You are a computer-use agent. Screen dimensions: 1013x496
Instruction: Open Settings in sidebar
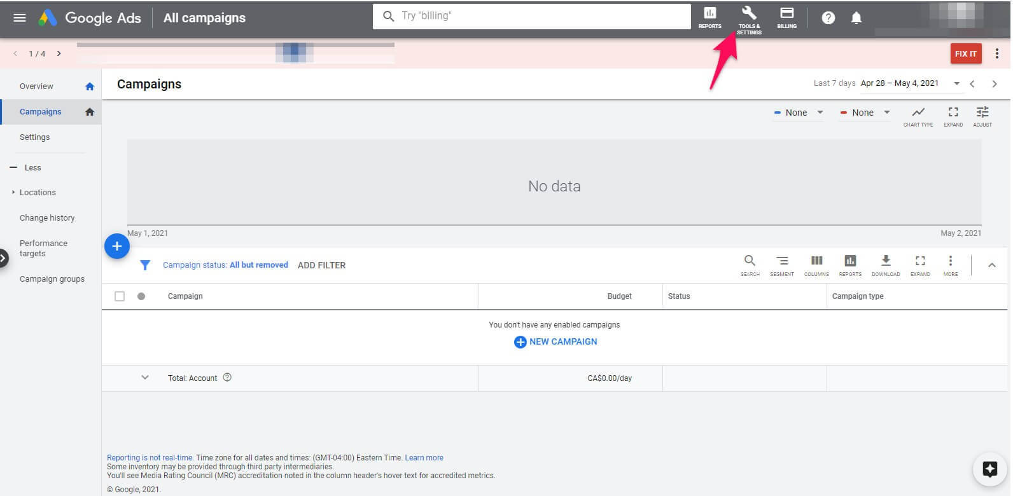[x=34, y=137]
